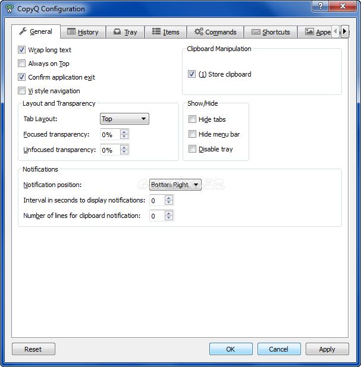
Task: Open the Appearance tab
Action: (315, 32)
